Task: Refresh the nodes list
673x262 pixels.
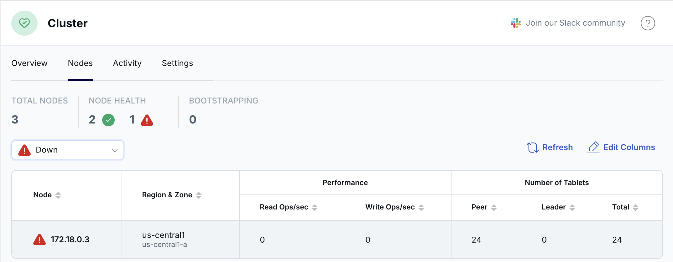Action: [x=550, y=147]
